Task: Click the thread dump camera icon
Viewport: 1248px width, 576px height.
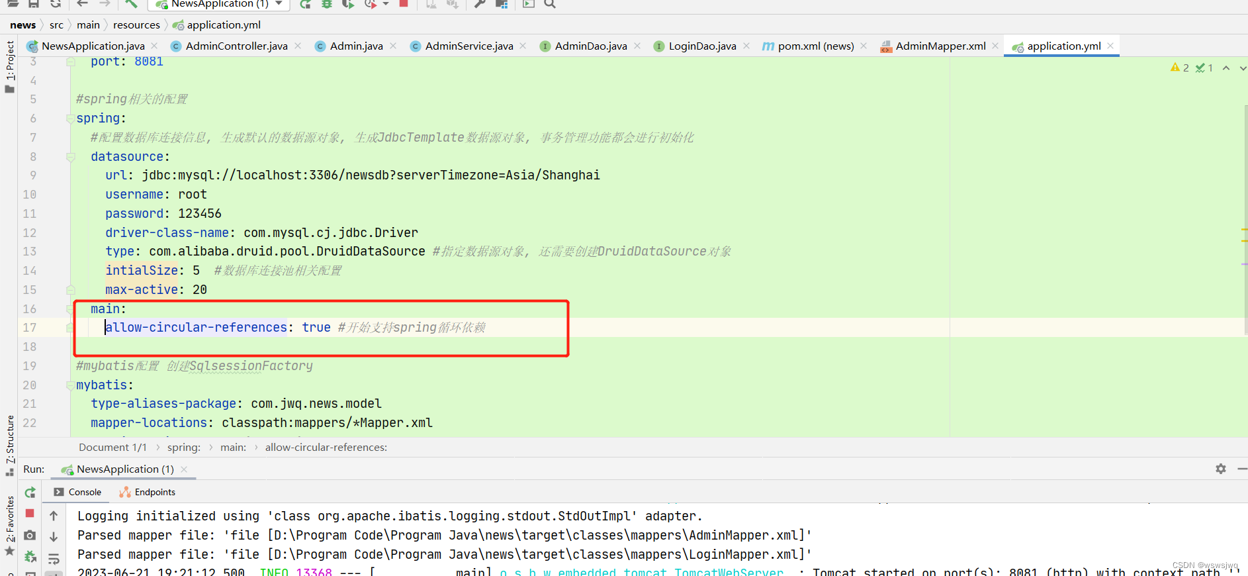Action: [x=30, y=535]
